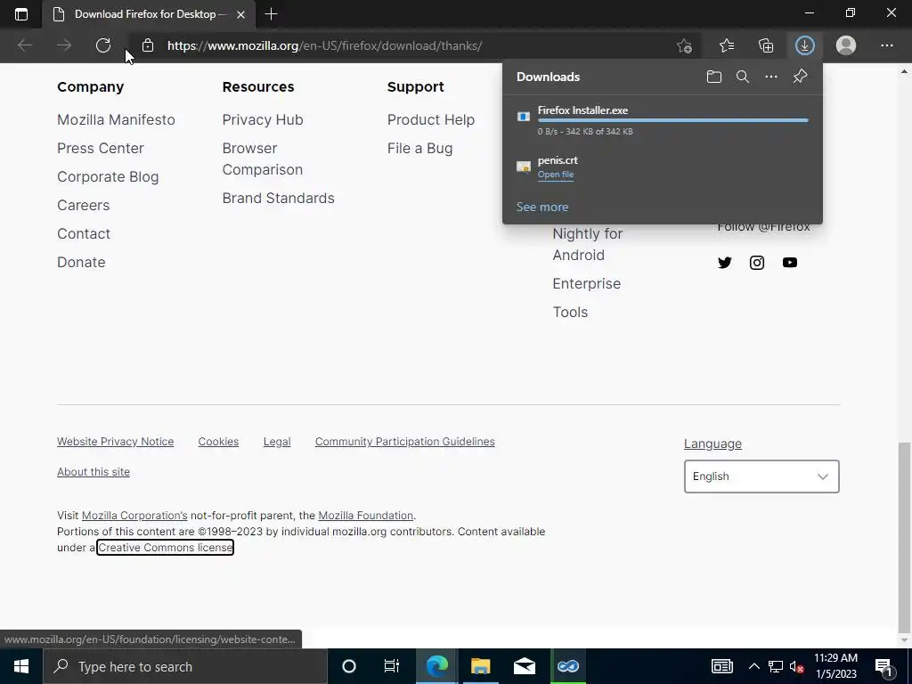Open the Favorites list icon
Image resolution: width=912 pixels, height=684 pixels.
pyautogui.click(x=727, y=45)
